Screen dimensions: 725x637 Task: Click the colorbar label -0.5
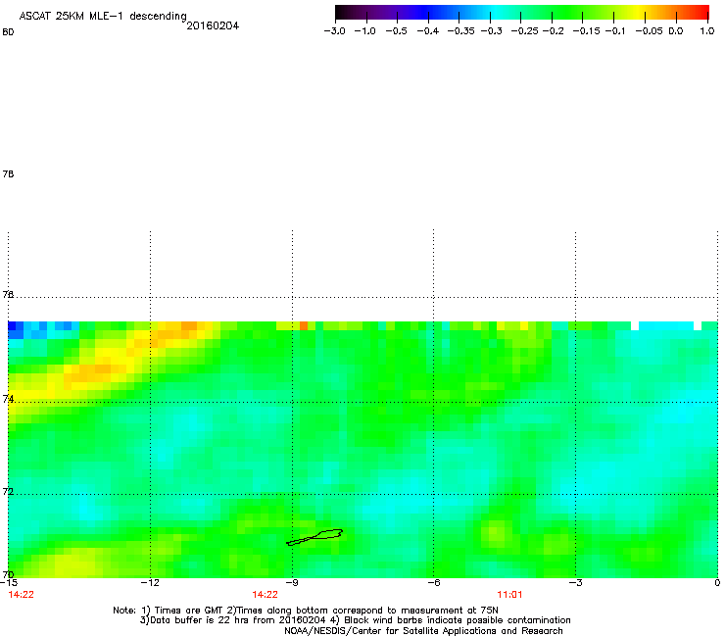coord(396,31)
